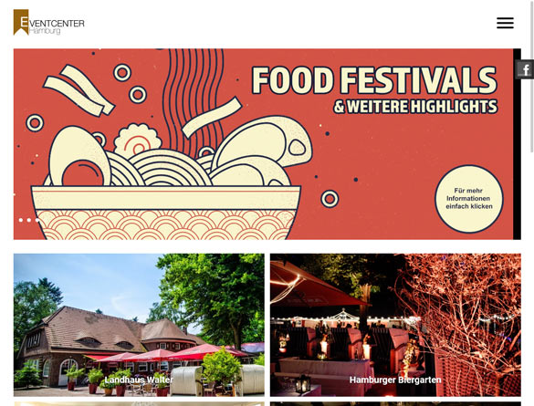Open the partially visible tile under Landhaus Walter
Screen dimensions: 534x406
pos(139,404)
